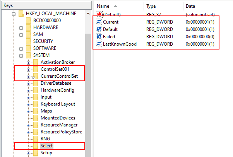
Task: Click the Setup folder icon
Action: click(36, 153)
